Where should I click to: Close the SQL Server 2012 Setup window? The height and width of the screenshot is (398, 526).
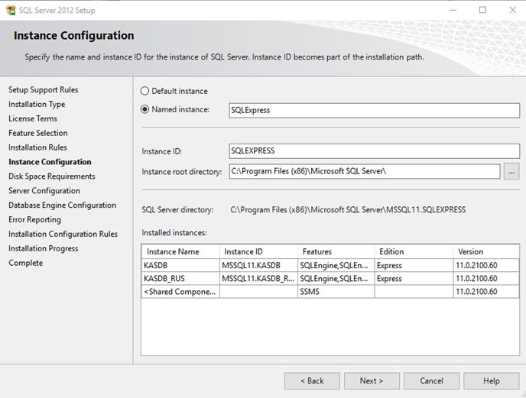512,10
